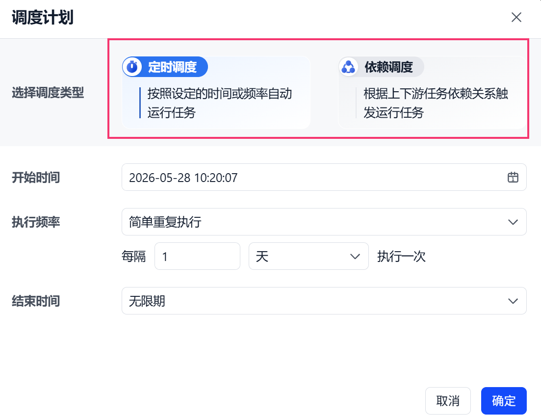Viewport: 541px width, 418px height.
Task: Open the 天 interval unit dropdown
Action: [309, 256]
